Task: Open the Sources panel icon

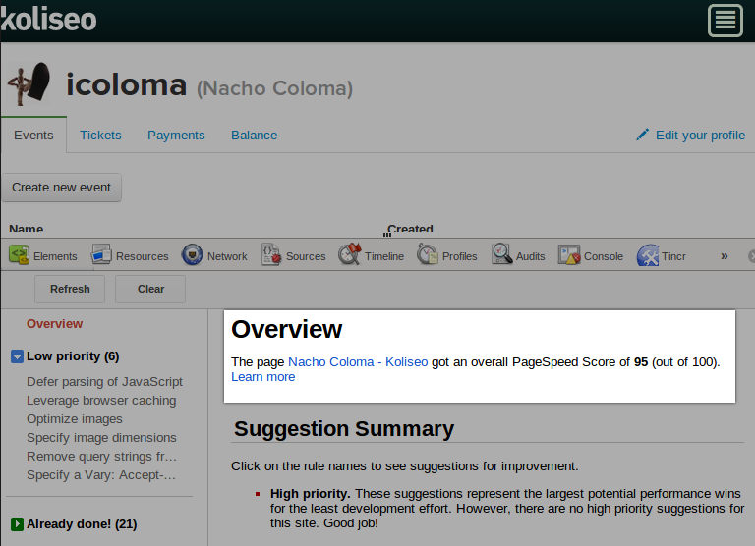Action: click(271, 254)
